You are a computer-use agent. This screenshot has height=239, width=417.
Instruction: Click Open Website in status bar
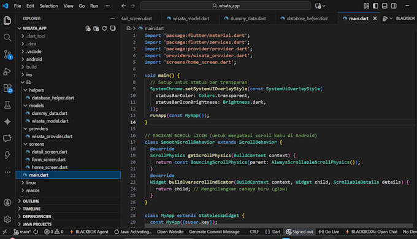[170, 232]
